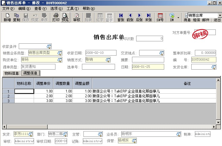The height and width of the screenshot is (146, 222).
Task: Click the 单序 toolbar icon
Action: click(x=44, y=17)
